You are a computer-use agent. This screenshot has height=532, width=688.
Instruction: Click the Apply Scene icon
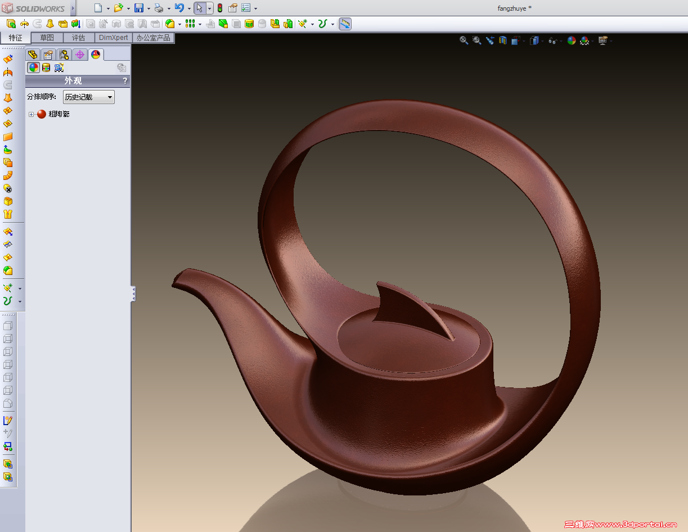click(x=585, y=40)
